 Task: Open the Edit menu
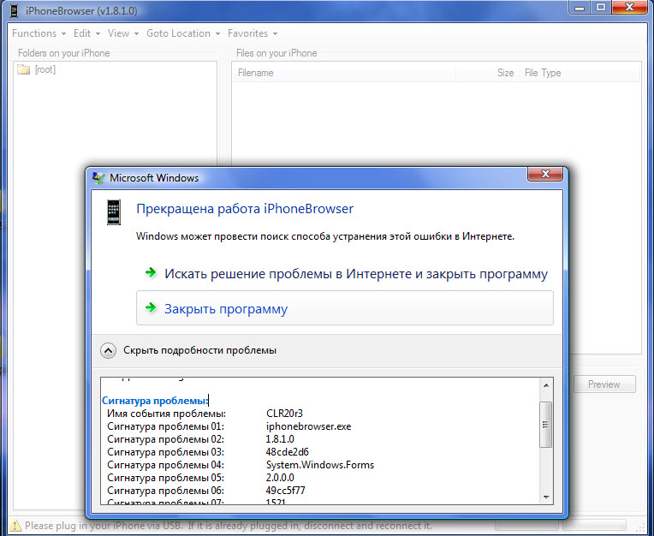(x=86, y=33)
